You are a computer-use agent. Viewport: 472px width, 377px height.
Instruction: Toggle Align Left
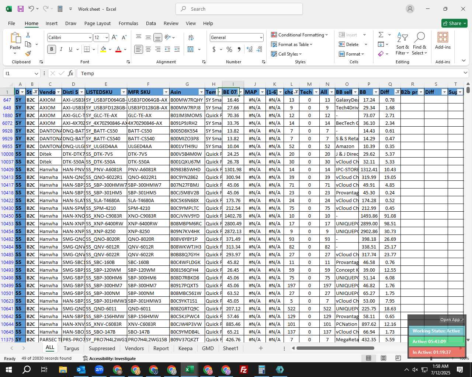(139, 49)
